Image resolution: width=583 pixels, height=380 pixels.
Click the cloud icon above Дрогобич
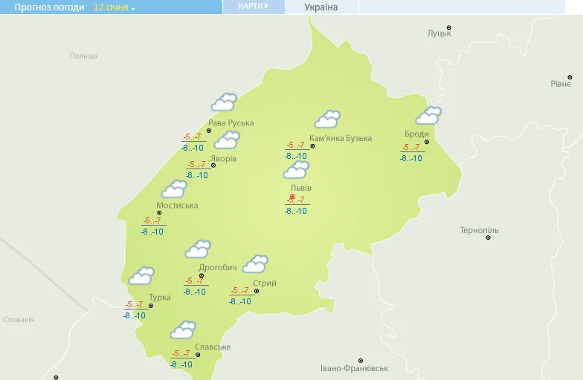pyautogui.click(x=198, y=249)
